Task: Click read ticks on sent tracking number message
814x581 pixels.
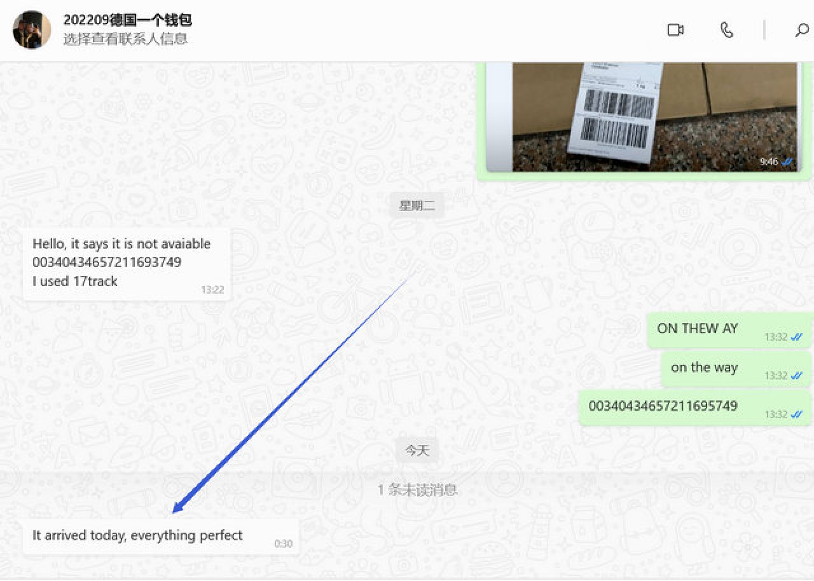Action: (x=797, y=414)
